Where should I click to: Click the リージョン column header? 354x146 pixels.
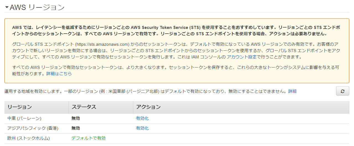[20, 107]
